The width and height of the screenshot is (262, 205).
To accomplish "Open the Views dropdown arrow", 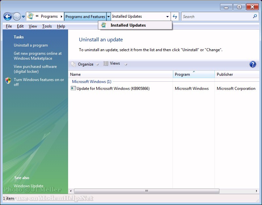I will point(126,64).
